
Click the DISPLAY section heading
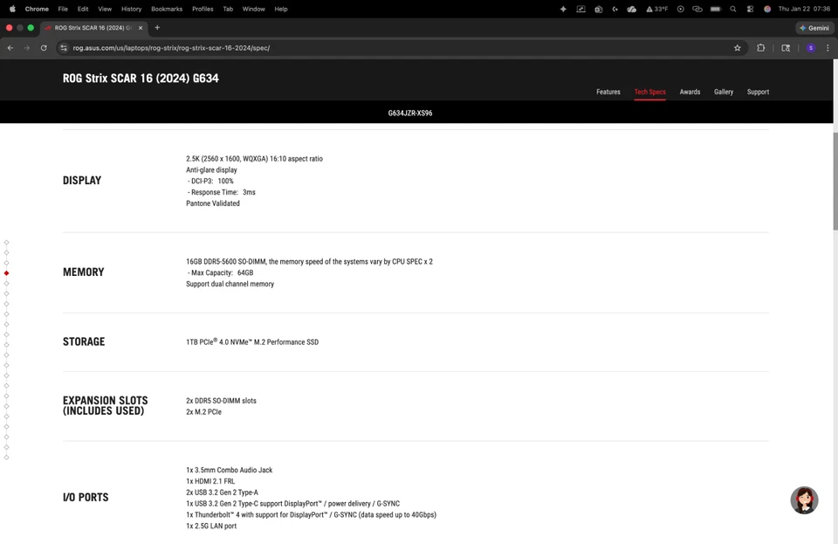click(x=82, y=181)
